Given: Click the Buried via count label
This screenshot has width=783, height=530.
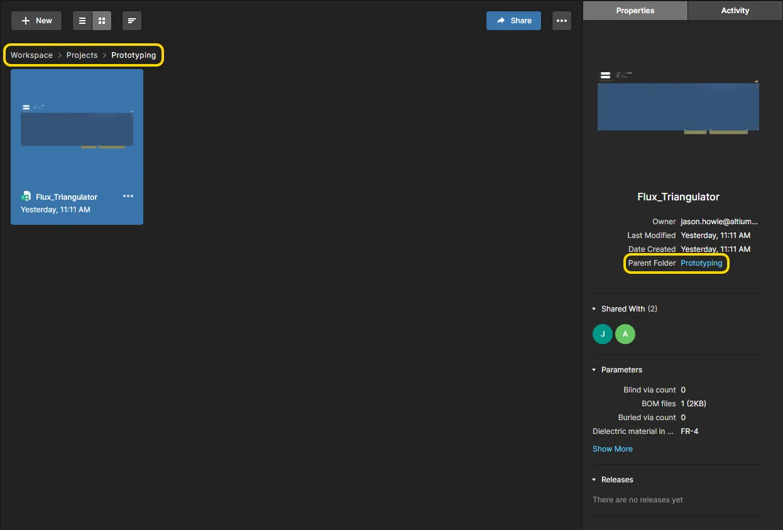Looking at the screenshot, I should click(647, 418).
